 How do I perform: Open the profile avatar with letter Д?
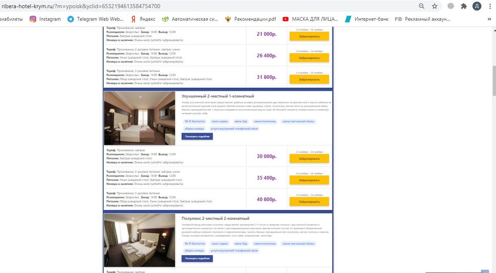[477, 6]
